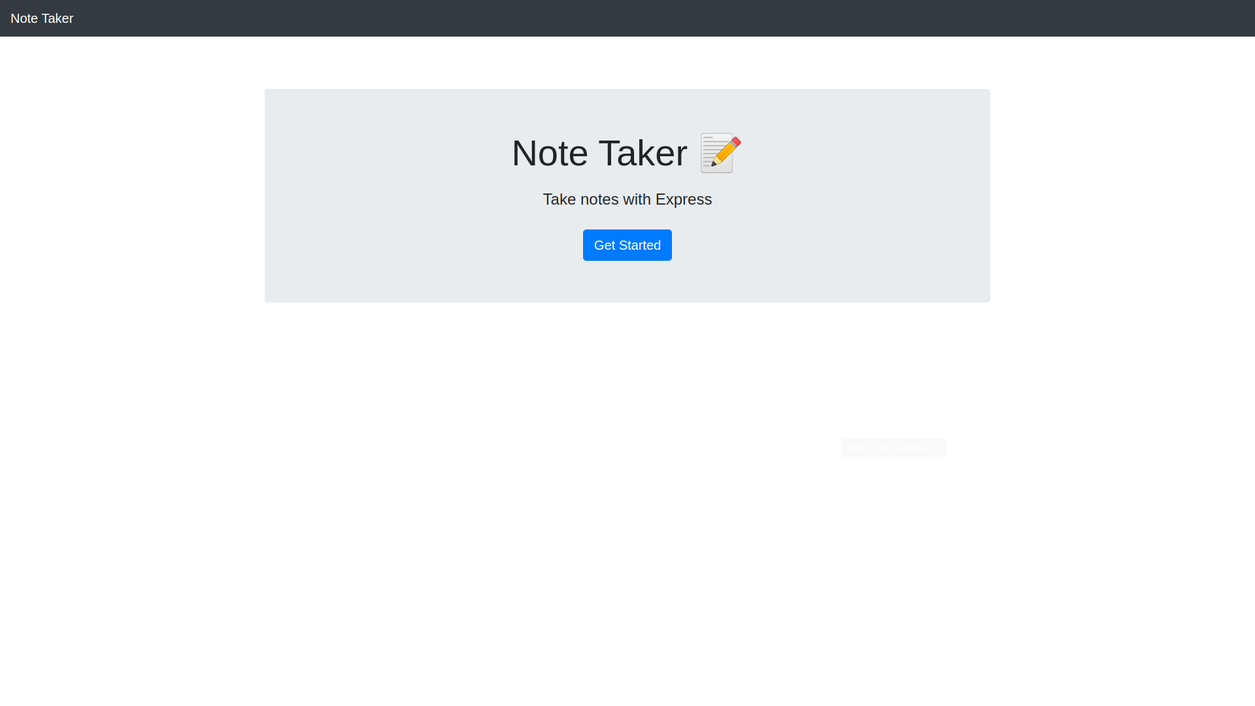
Task: Click the word Express in the subtitle
Action: click(684, 199)
